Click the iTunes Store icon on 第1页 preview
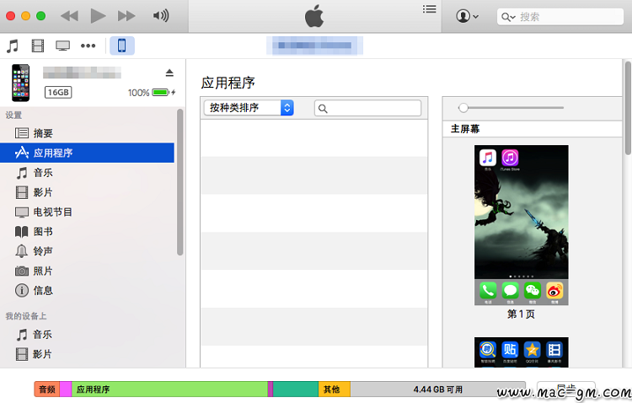Screen dimensions: 632x403 (510, 158)
